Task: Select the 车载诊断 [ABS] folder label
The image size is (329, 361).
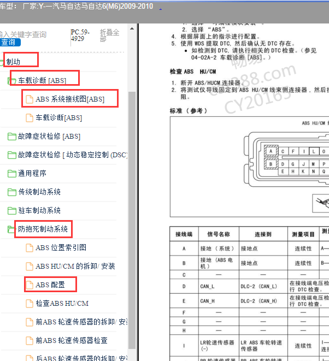Action: (x=42, y=80)
